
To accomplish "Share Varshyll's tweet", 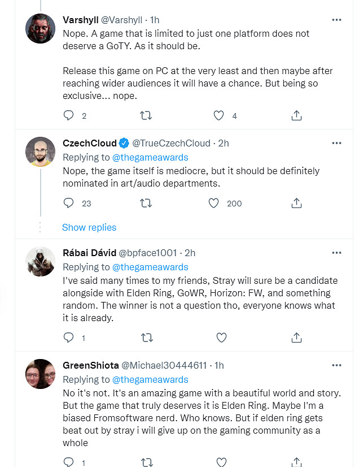I will (x=296, y=116).
